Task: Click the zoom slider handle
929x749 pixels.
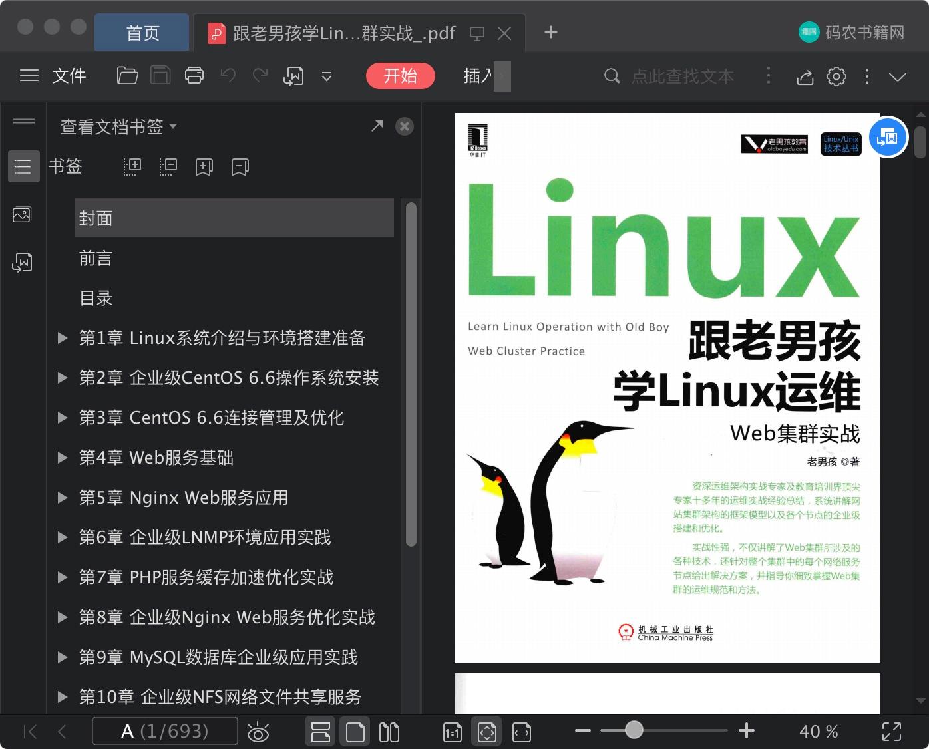Action: click(634, 730)
